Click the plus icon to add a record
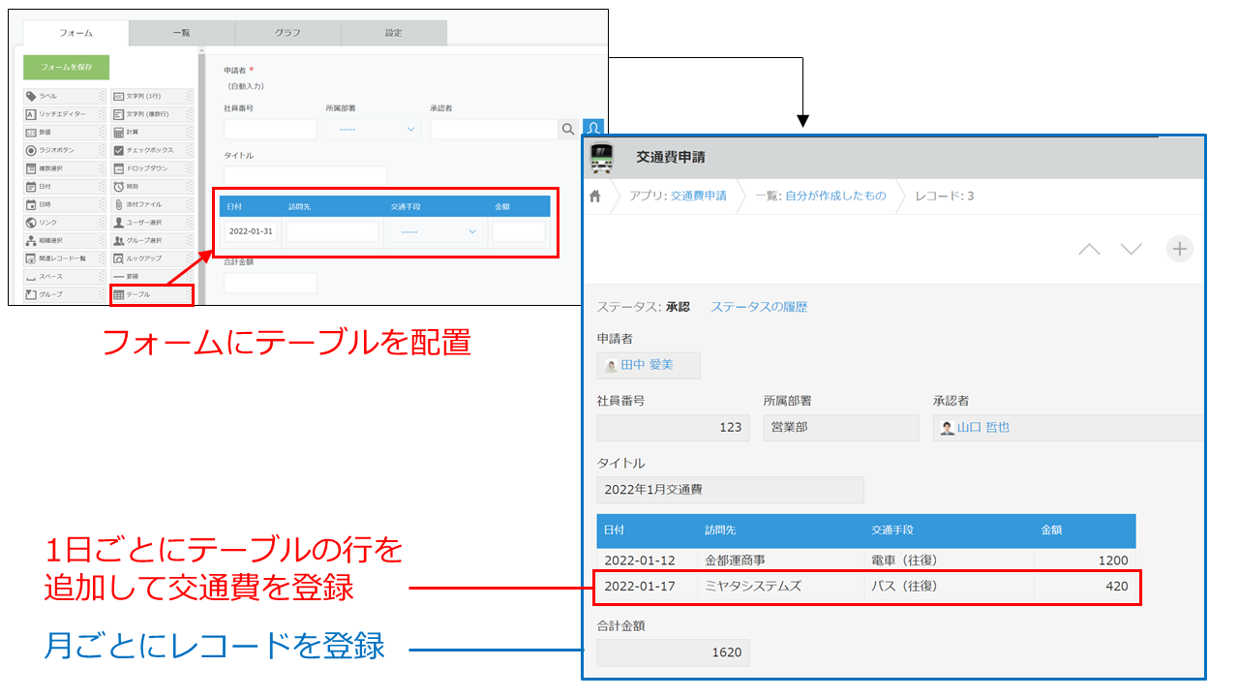The image size is (1239, 697). click(1179, 249)
